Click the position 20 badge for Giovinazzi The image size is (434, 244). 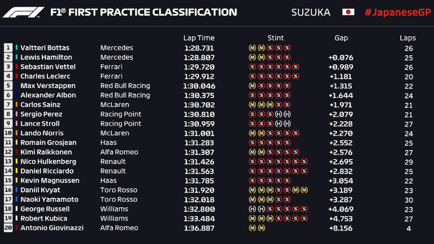tap(8, 228)
